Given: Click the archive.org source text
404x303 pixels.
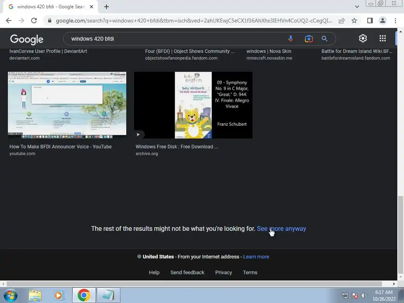Looking at the screenshot, I should tap(147, 153).
